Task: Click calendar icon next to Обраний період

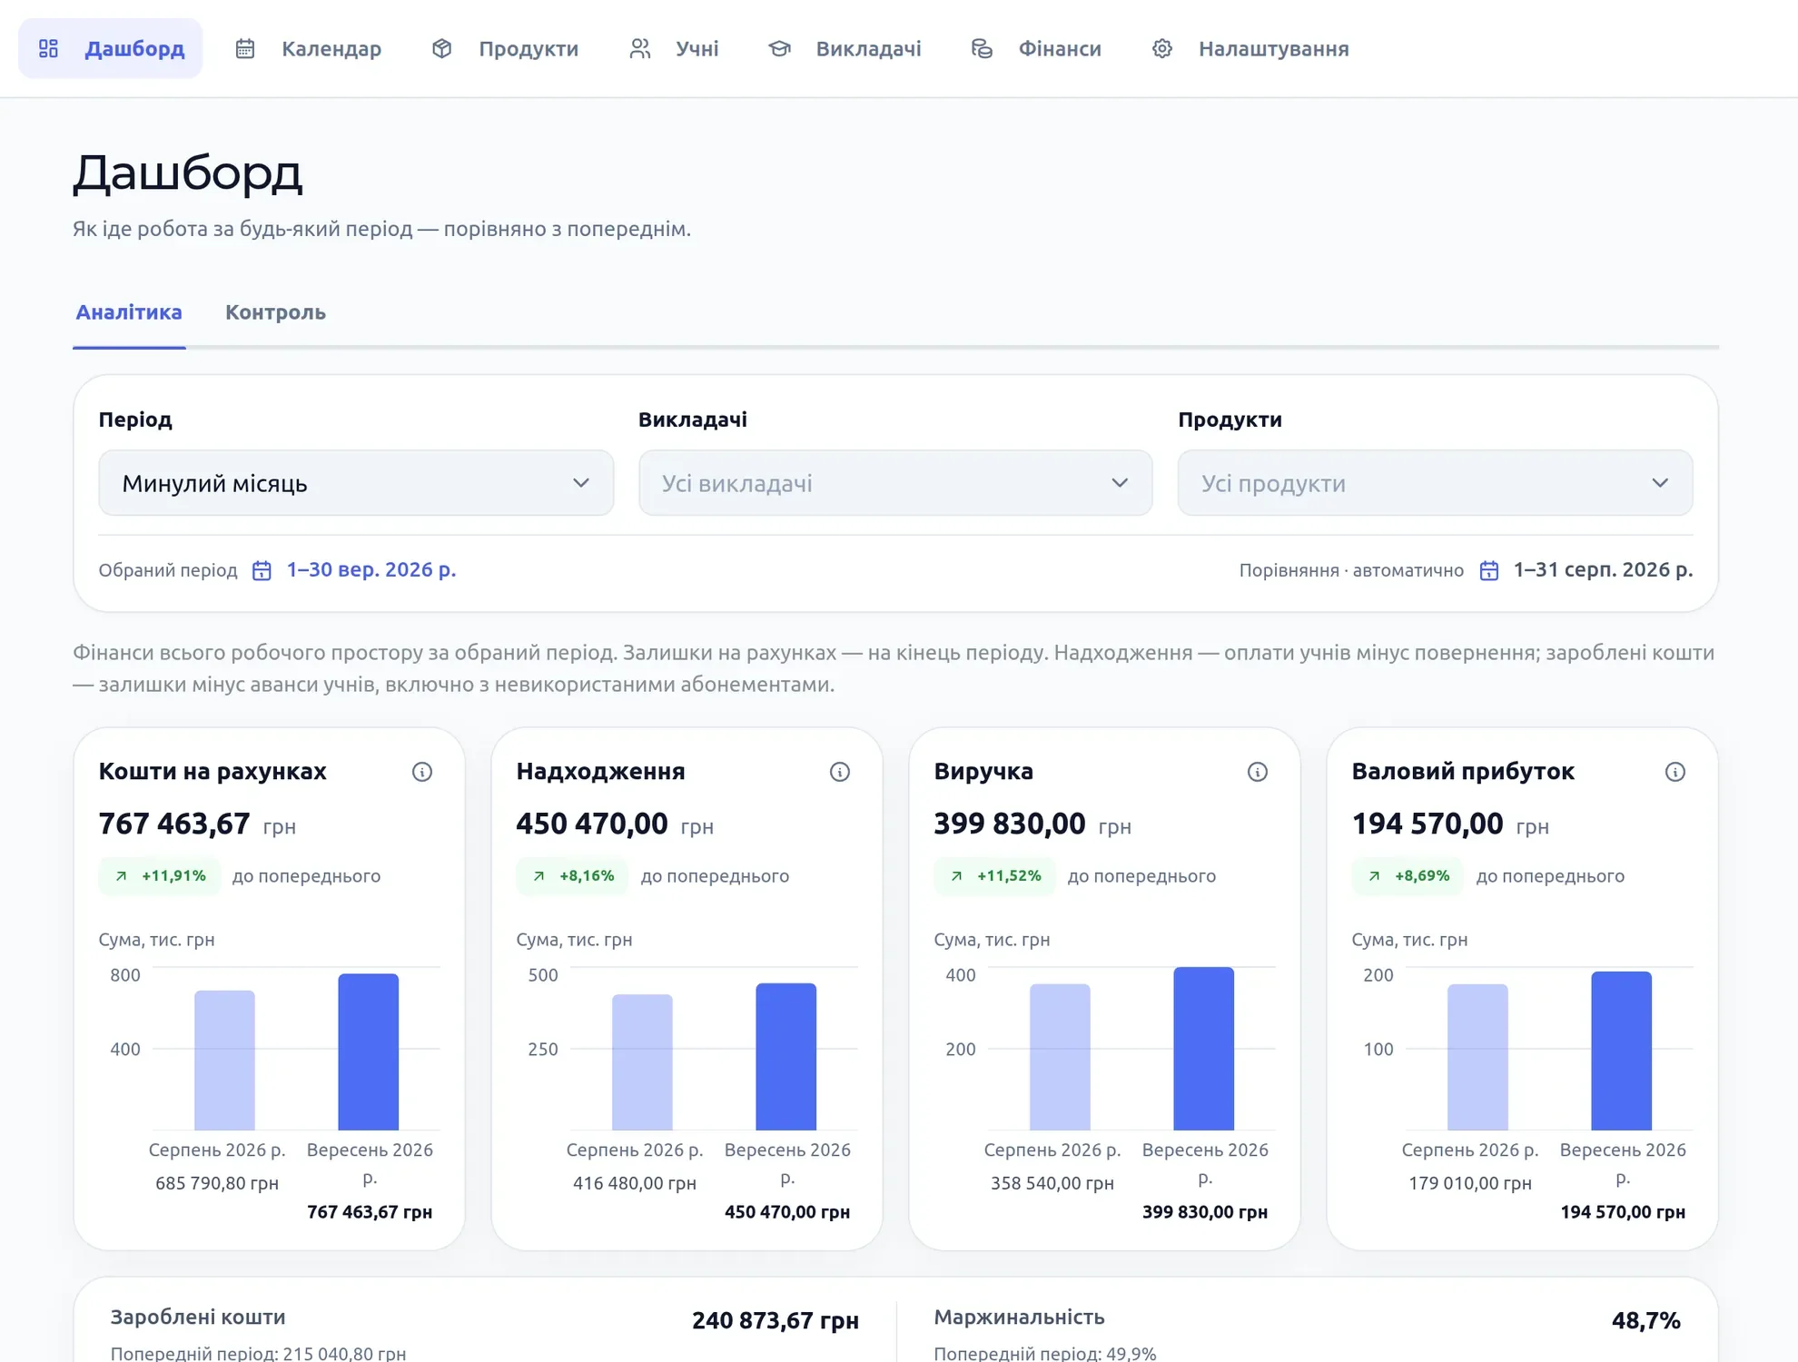Action: tap(262, 570)
